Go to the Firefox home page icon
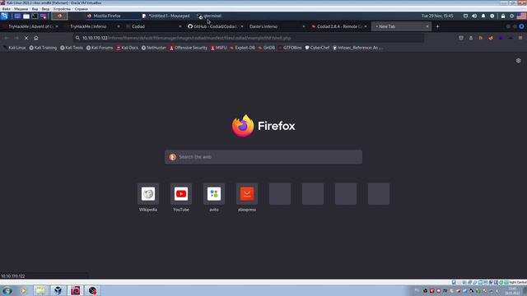The height and width of the screenshot is (296, 527). (36, 38)
